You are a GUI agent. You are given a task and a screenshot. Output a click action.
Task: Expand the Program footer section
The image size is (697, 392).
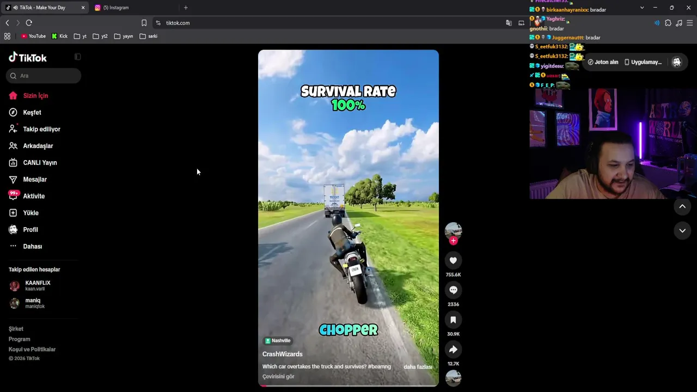pyautogui.click(x=19, y=339)
